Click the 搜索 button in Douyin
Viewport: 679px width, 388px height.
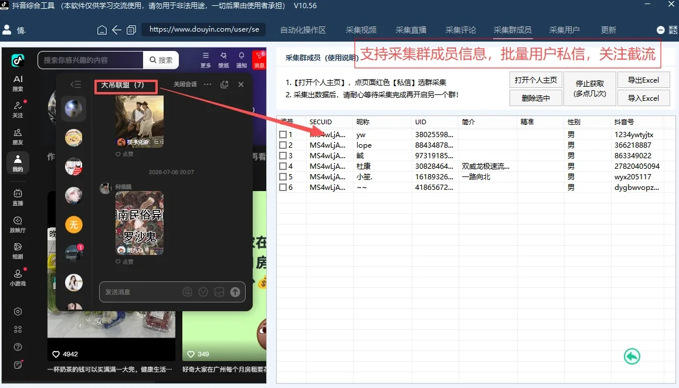[x=161, y=60]
